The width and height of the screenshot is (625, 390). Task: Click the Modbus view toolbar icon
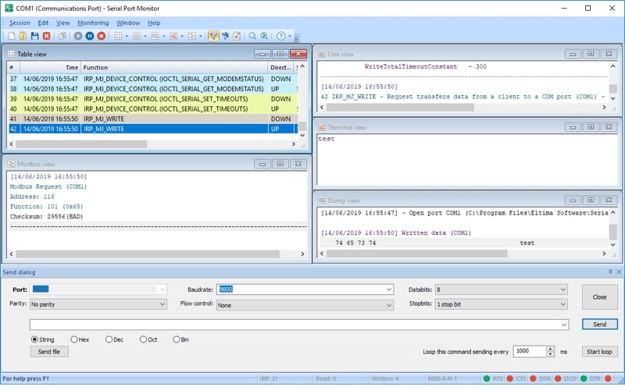192,36
